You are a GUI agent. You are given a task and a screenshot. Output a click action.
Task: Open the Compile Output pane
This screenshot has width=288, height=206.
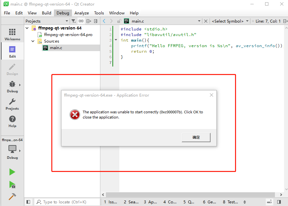coord(170,202)
